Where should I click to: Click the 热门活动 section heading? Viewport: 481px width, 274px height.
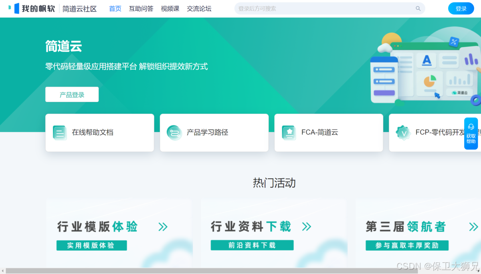(x=274, y=183)
